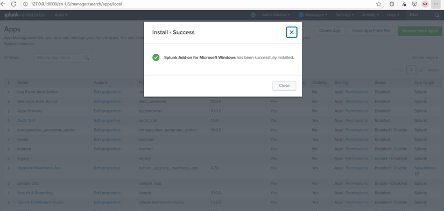444x211 pixels.
Task: Open Search & Reporting app link
Action: [35, 193]
